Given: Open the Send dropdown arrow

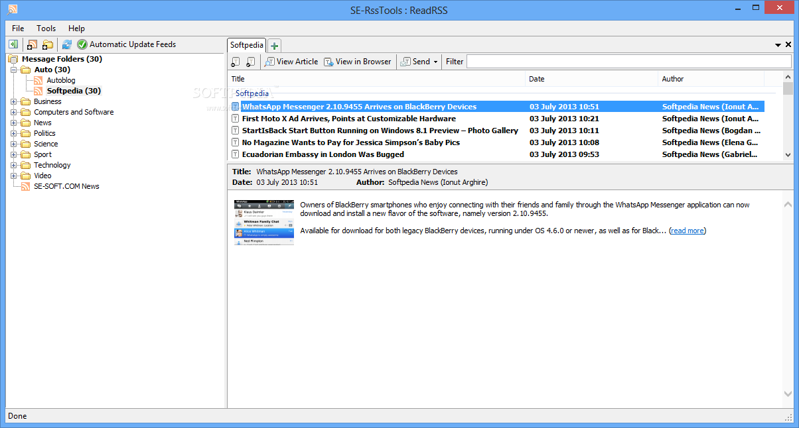Looking at the screenshot, I should click(x=435, y=62).
